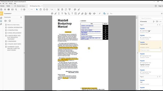Open the comments panel three-dots options menu
Image resolution: width=163 pixels, height=91 pixels.
click(160, 21)
